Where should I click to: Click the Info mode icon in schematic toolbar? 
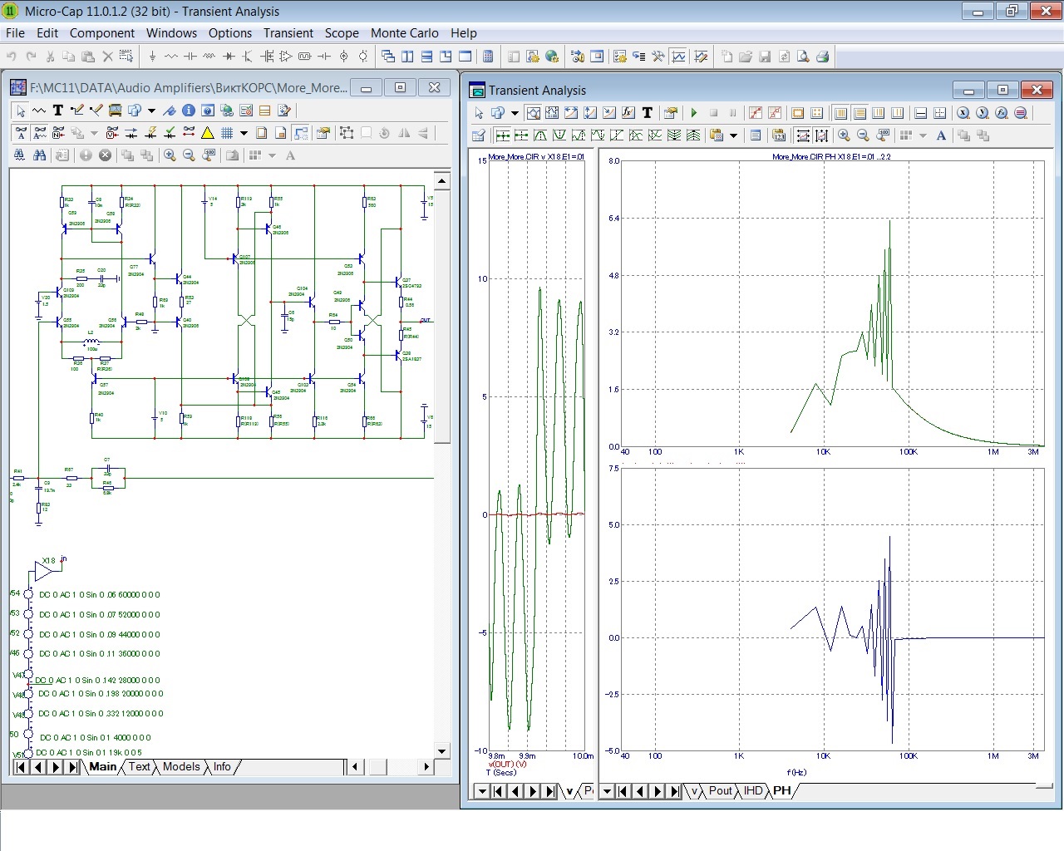pyautogui.click(x=188, y=111)
